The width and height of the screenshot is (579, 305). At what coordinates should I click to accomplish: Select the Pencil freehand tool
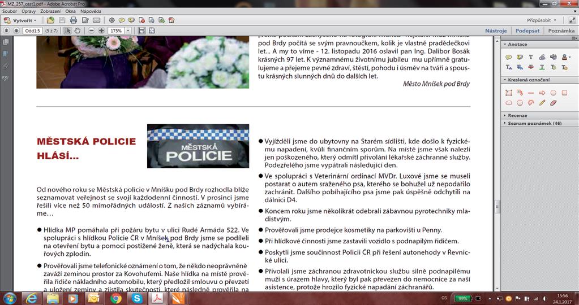coord(542,103)
